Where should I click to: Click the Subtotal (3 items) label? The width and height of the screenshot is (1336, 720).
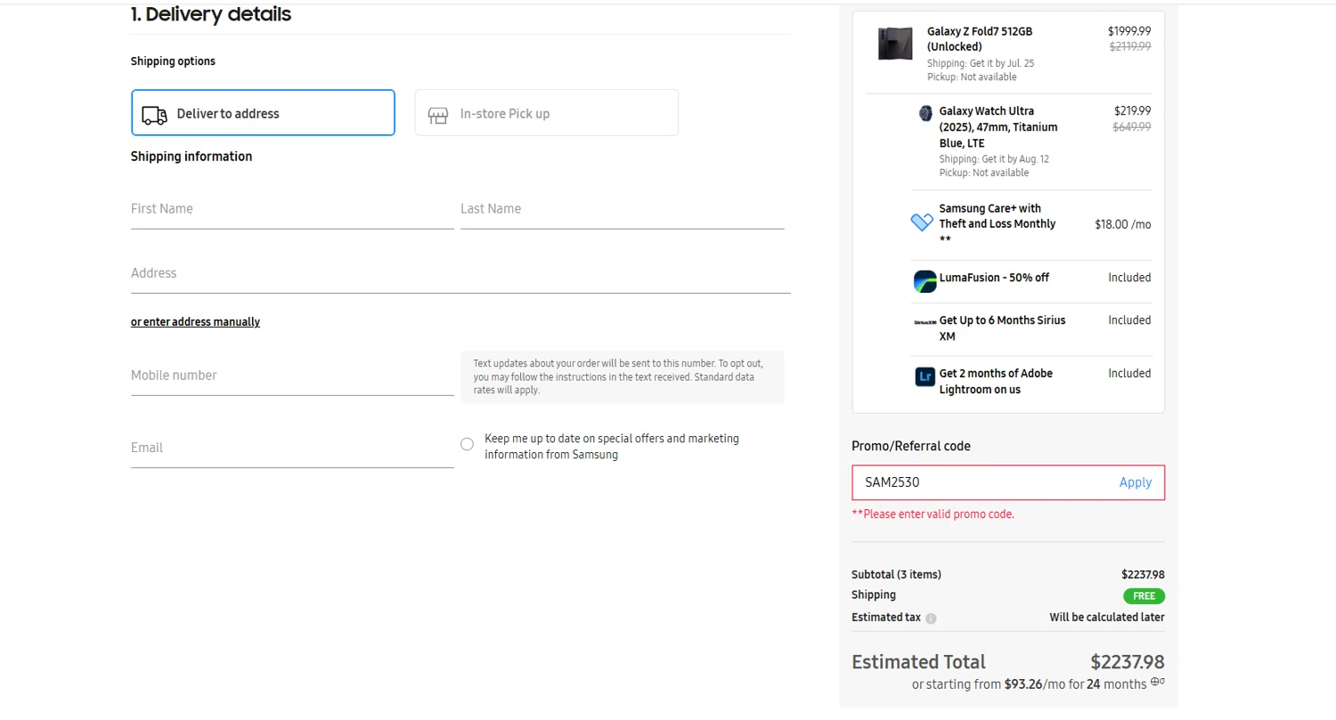(x=896, y=575)
